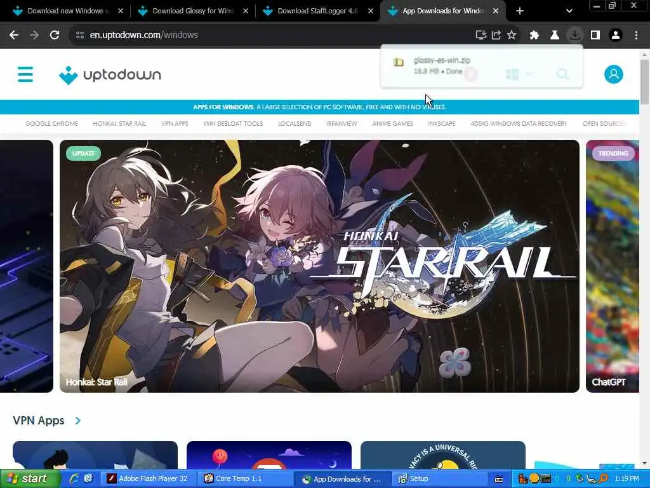
Task: Click the system tray clock 1:19 PM
Action: [627, 479]
